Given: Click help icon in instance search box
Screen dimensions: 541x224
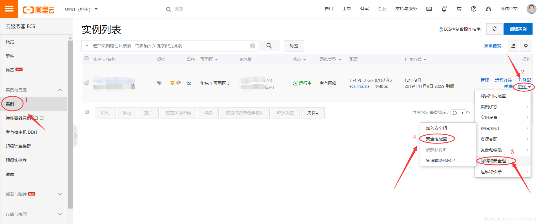Looking at the screenshot, I should (x=252, y=46).
